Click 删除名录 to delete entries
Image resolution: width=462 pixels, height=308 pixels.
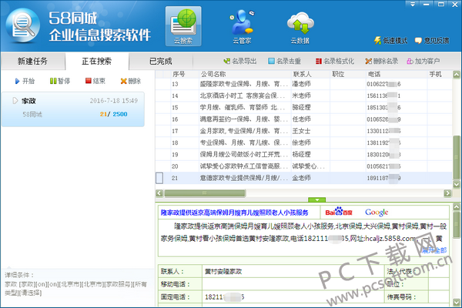tap(382, 61)
